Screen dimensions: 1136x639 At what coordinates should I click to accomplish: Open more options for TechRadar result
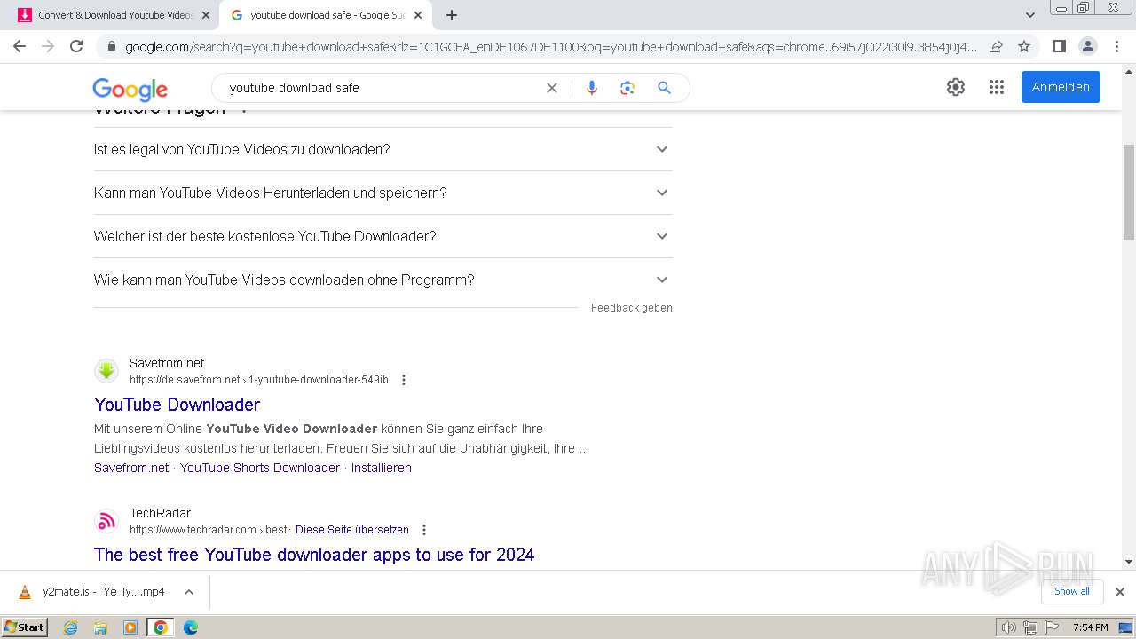pyautogui.click(x=424, y=530)
